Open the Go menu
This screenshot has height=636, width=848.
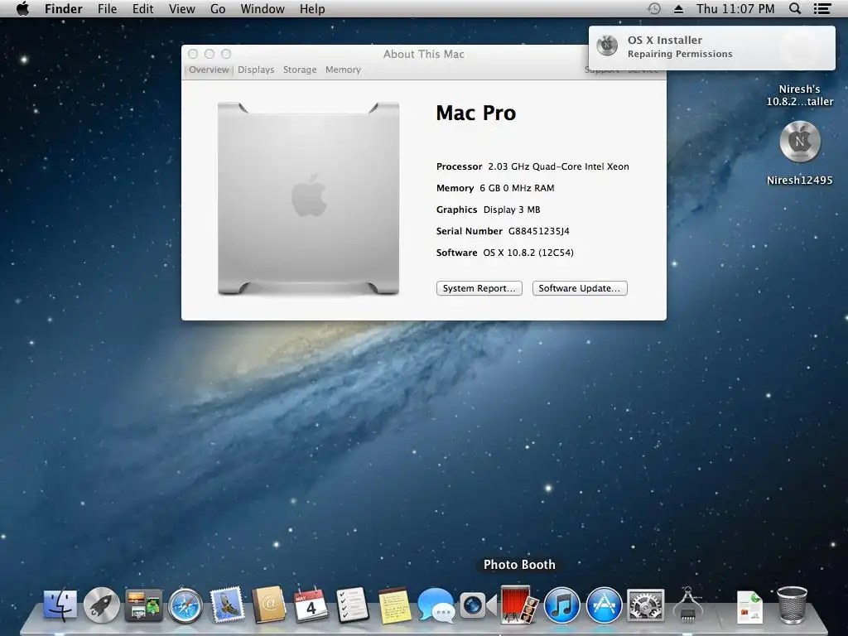(x=218, y=8)
